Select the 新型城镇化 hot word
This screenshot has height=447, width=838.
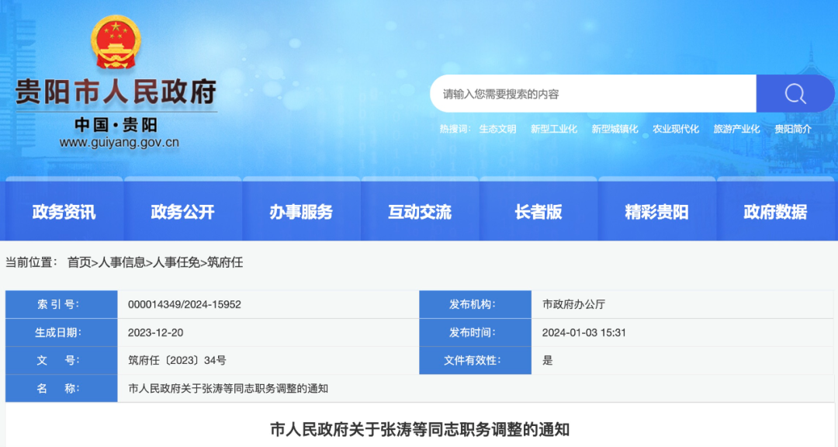pos(615,130)
